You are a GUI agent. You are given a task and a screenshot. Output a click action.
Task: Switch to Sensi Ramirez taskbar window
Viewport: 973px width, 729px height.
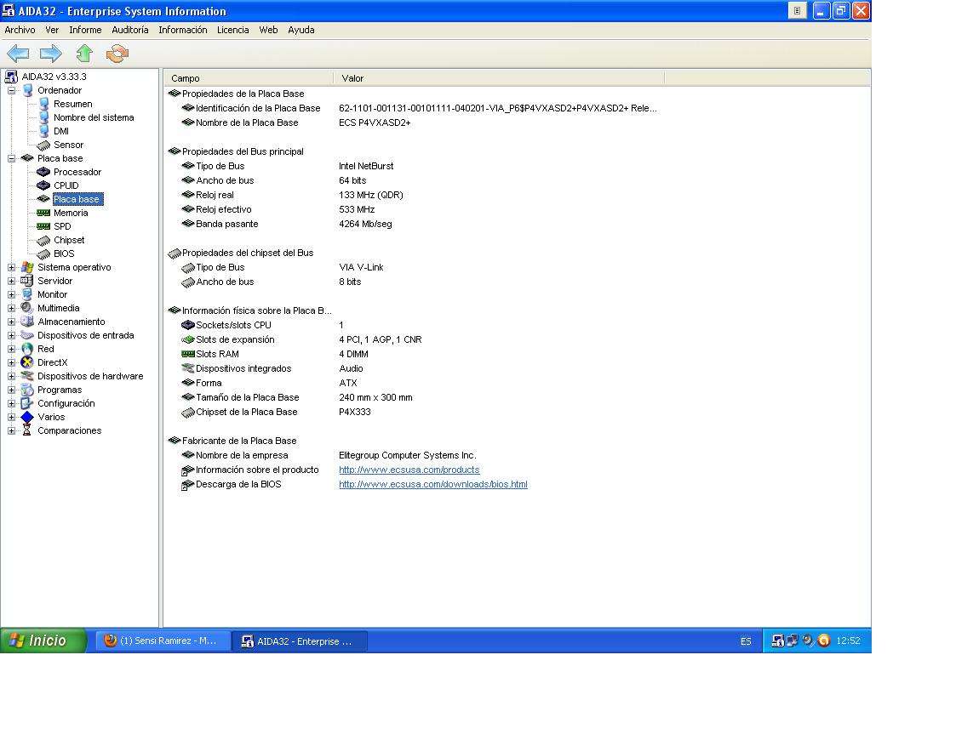163,641
